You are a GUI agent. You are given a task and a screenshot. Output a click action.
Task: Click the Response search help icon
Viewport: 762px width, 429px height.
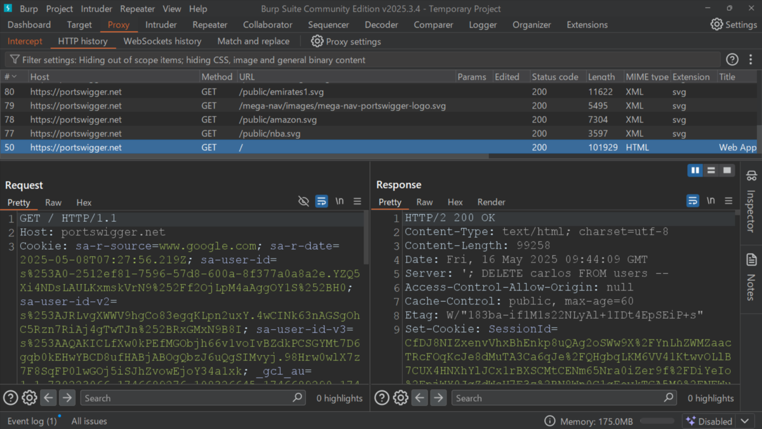pyautogui.click(x=382, y=398)
